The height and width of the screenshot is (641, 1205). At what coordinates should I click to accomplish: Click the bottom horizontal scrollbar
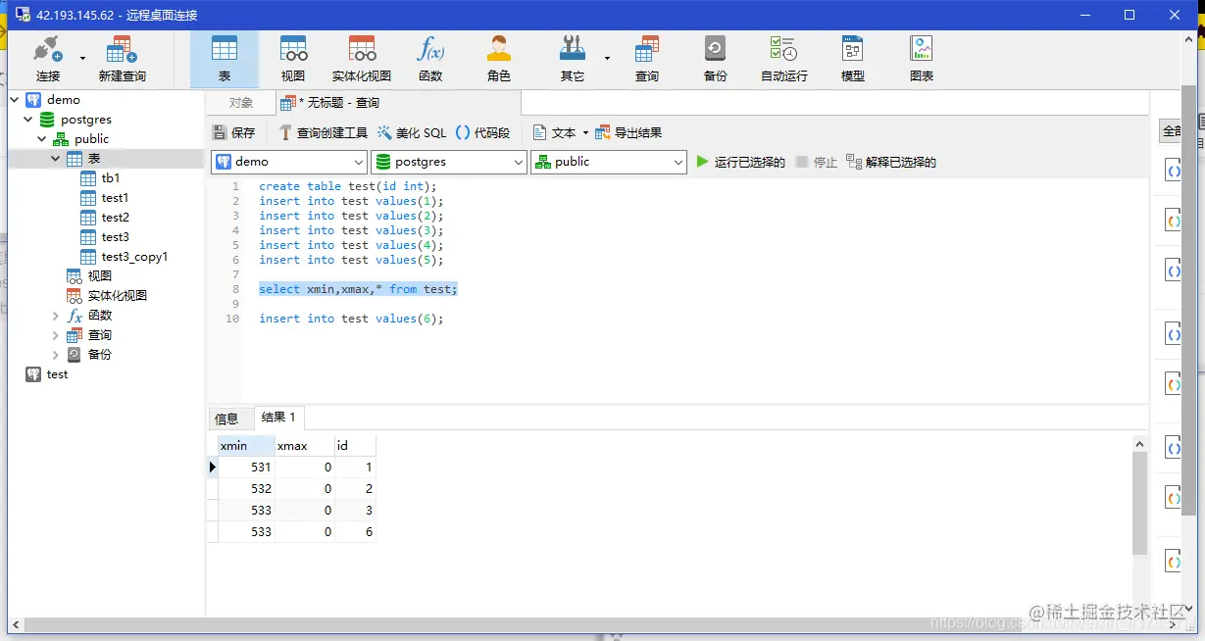pyautogui.click(x=593, y=624)
